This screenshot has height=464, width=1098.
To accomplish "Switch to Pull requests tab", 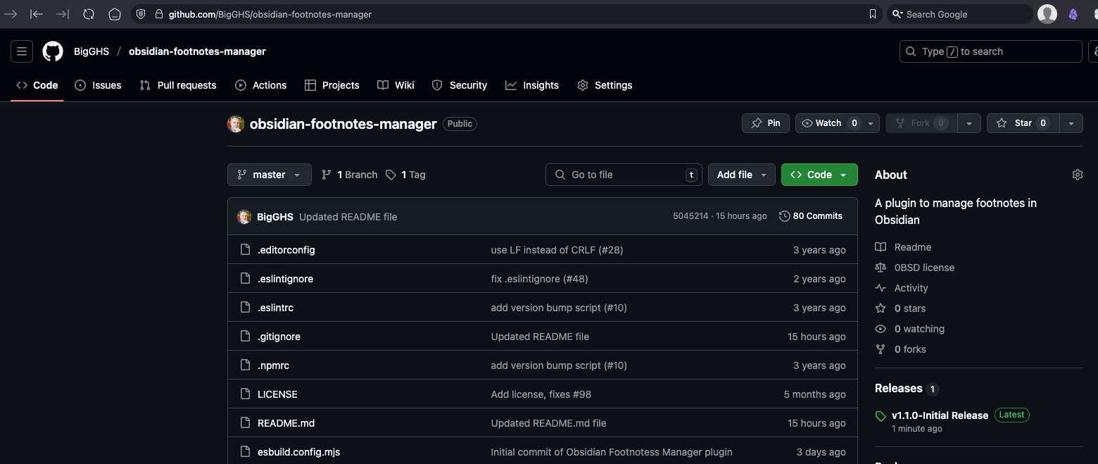I will 178,85.
